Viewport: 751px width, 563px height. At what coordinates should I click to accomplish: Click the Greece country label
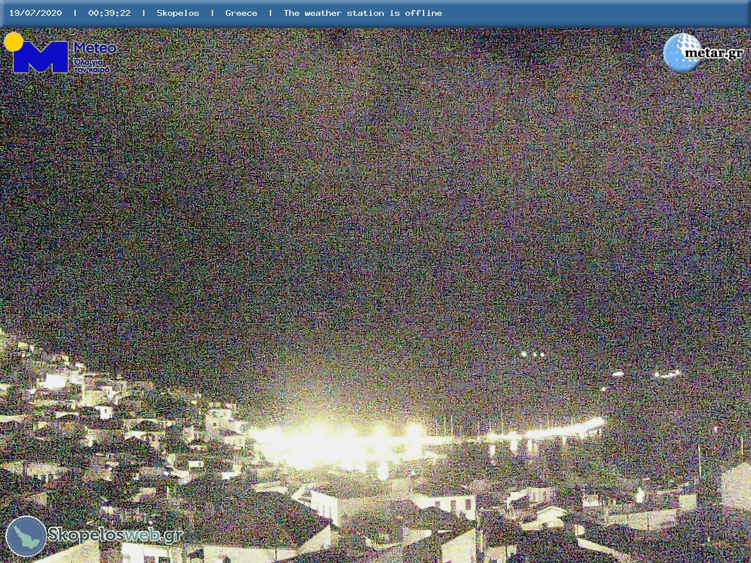(241, 13)
